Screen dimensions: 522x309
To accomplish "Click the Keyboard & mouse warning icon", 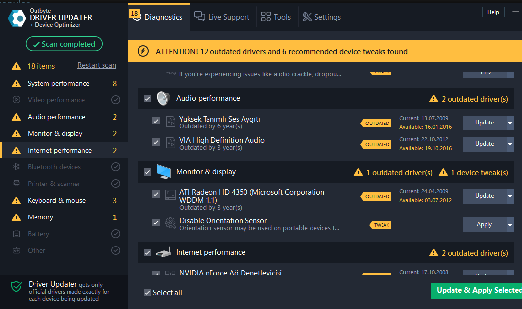I will 16,200.
